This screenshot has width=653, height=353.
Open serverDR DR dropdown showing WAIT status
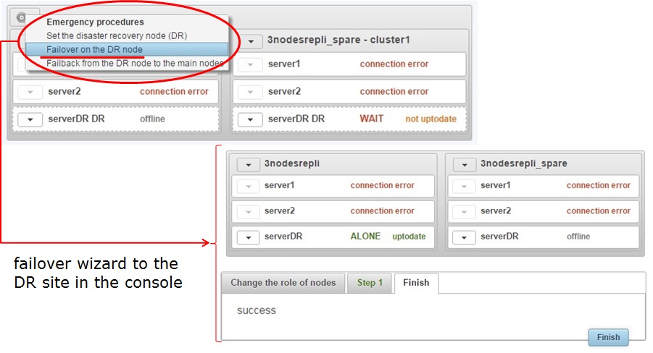tap(250, 119)
